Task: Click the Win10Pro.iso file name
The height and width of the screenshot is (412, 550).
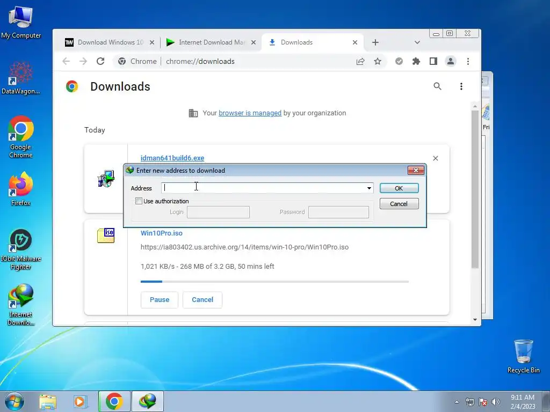Action: (161, 233)
